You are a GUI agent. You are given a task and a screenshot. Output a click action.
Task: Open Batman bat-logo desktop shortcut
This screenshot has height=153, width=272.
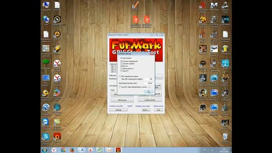pyautogui.click(x=214, y=51)
